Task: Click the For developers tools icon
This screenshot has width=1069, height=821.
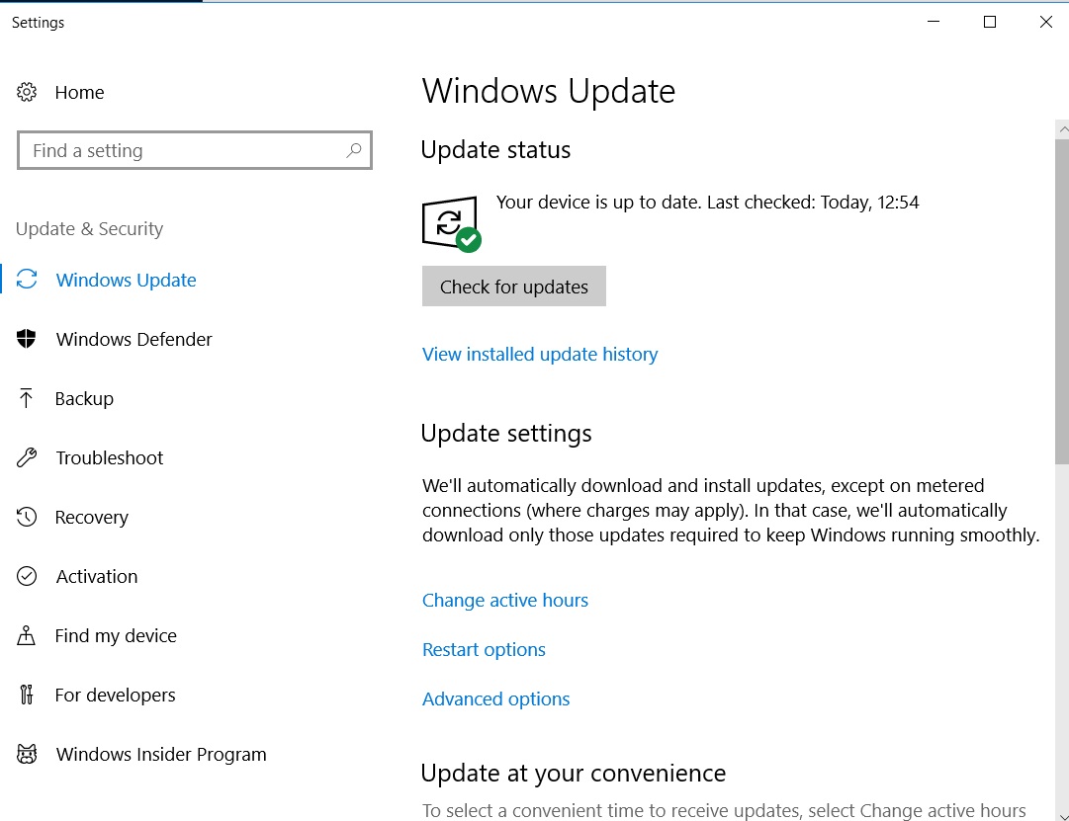Action: point(26,695)
